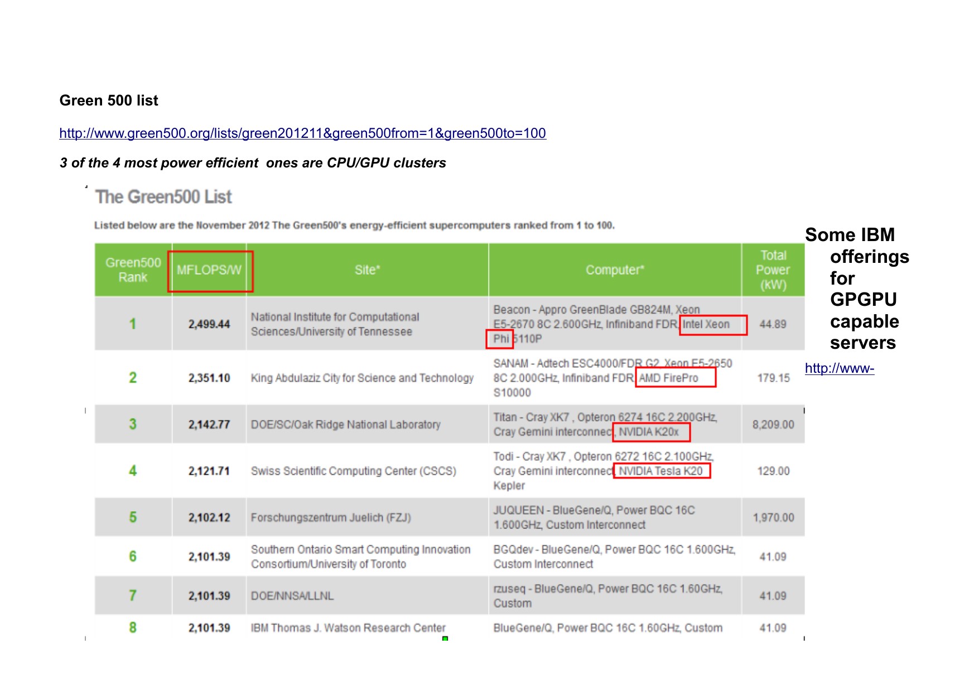The image size is (979, 692).
Task: Click the 'Green 500 list' heading
Action: 109,100
